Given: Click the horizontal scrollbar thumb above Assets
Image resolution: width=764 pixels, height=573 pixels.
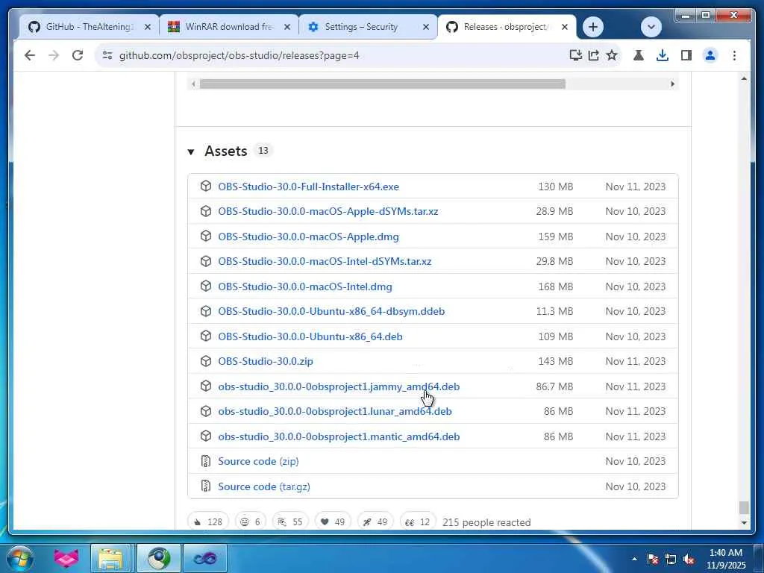Looking at the screenshot, I should 383,84.
